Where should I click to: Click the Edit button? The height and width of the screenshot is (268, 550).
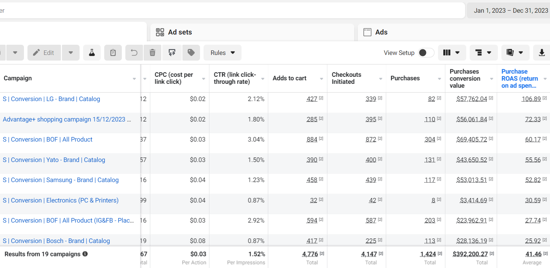pyautogui.click(x=44, y=53)
